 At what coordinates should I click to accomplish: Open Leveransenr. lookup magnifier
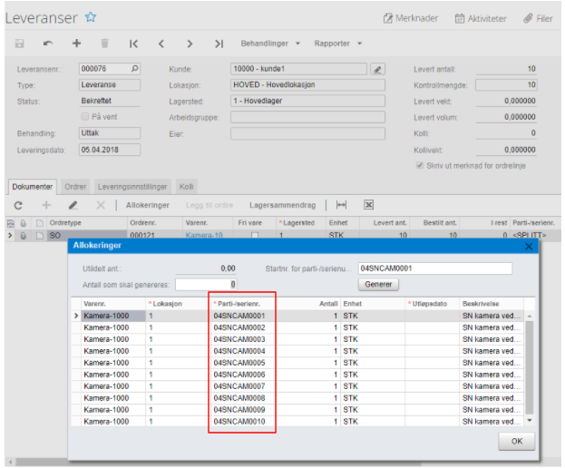[134, 68]
